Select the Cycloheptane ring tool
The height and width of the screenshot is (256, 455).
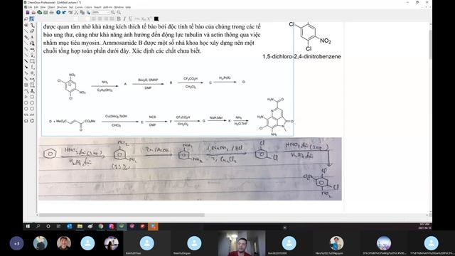coord(26,109)
